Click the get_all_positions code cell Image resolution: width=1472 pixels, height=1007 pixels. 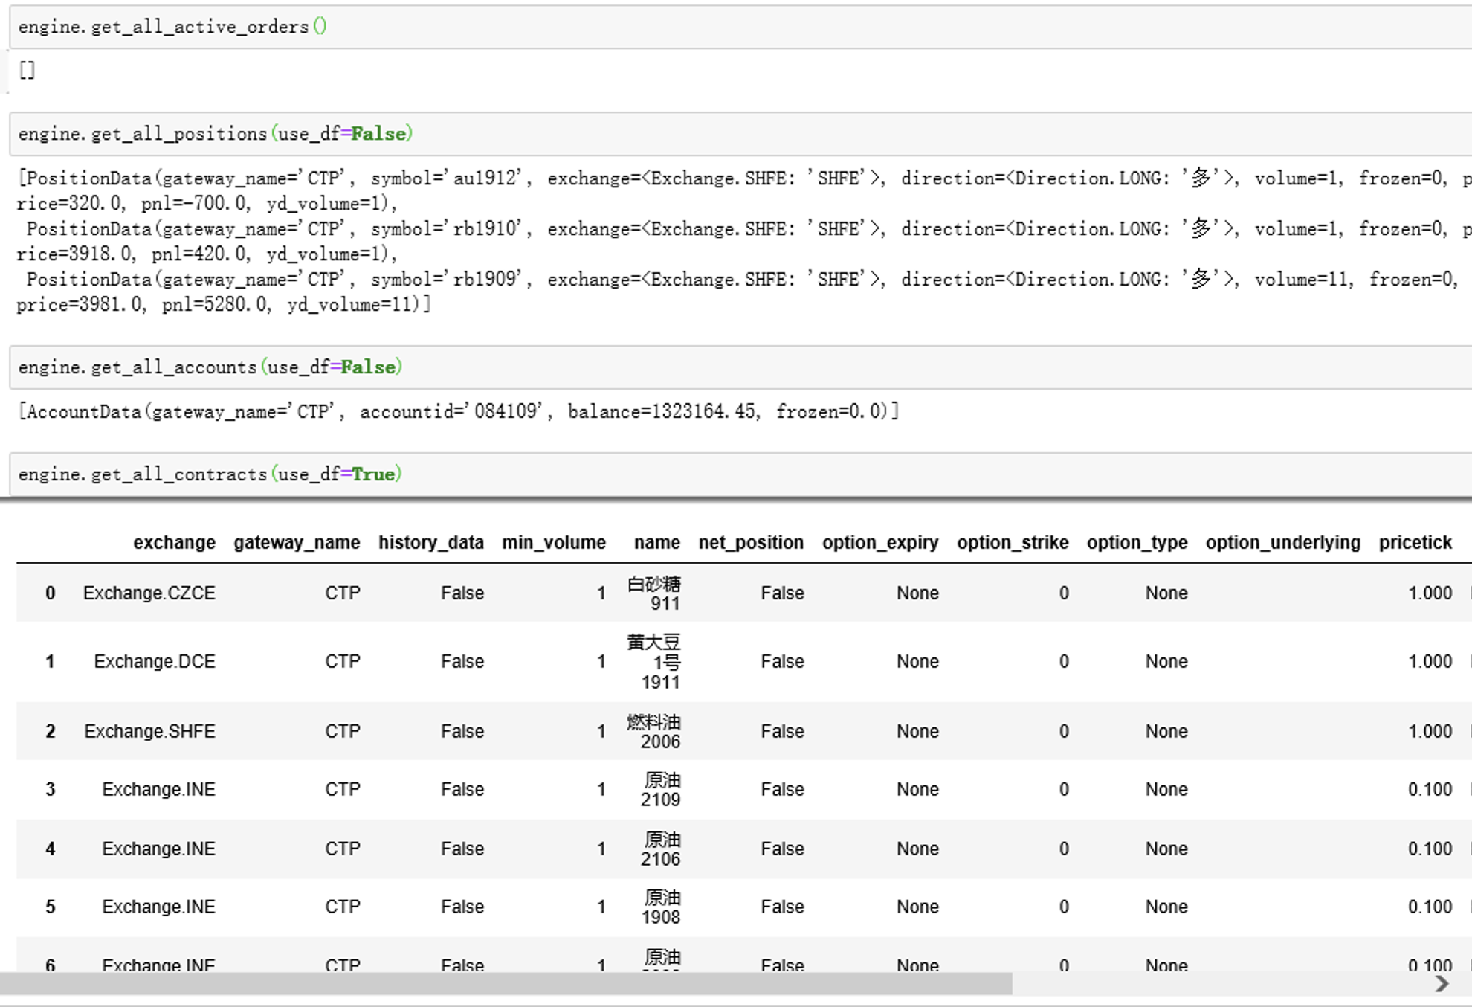tap(215, 134)
